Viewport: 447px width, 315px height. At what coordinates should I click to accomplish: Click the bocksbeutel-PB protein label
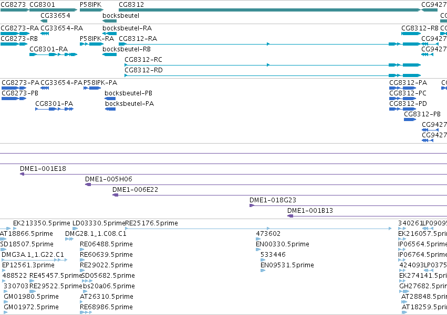(128, 93)
